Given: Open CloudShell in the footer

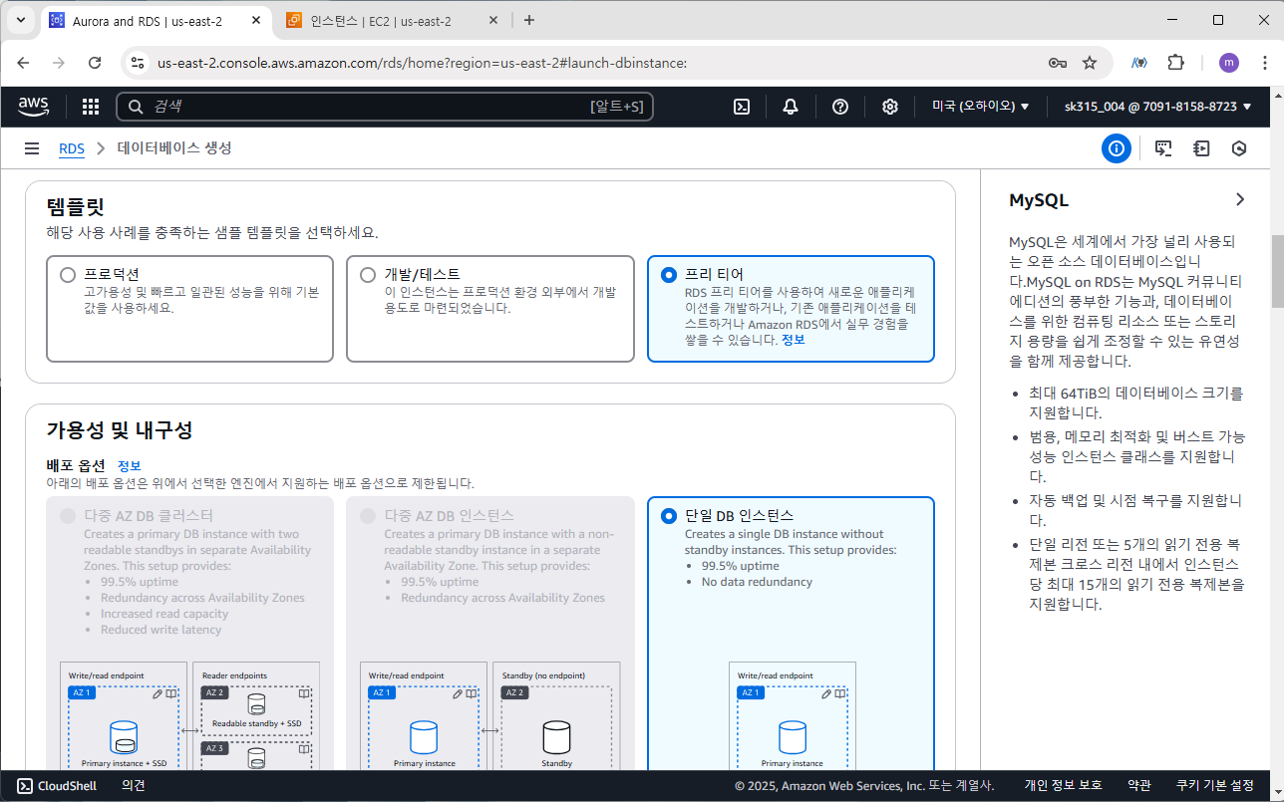Looking at the screenshot, I should coord(57,786).
